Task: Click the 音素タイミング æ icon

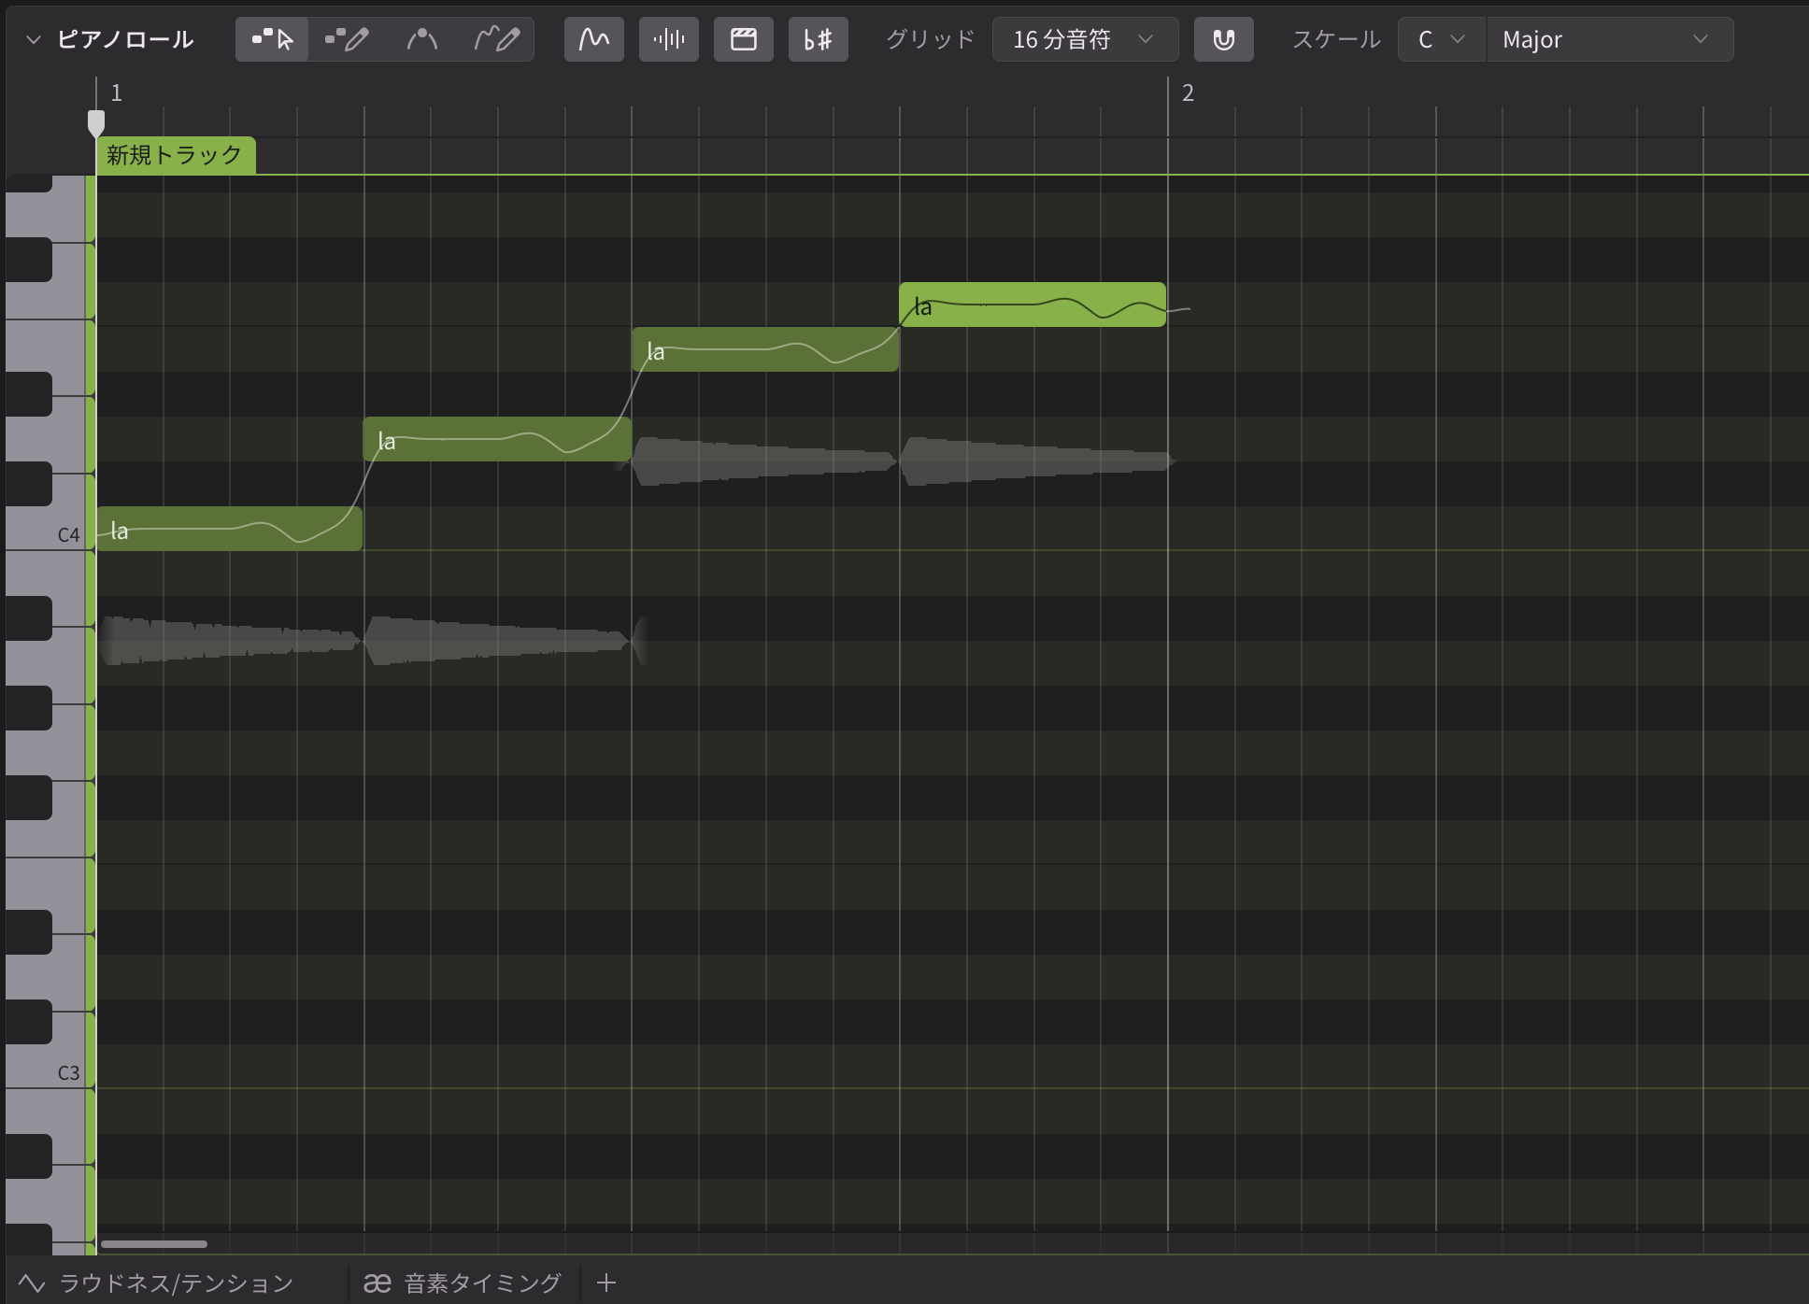Action: [377, 1283]
